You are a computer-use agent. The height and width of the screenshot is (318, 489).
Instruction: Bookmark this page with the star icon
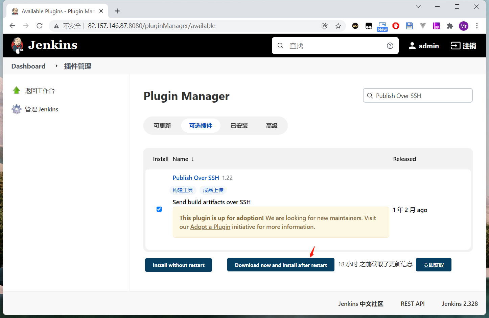pyautogui.click(x=338, y=26)
